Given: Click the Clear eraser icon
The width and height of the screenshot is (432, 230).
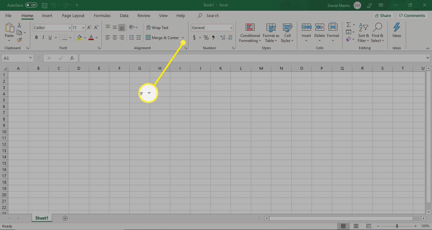Looking at the screenshot, I should click(x=348, y=39).
